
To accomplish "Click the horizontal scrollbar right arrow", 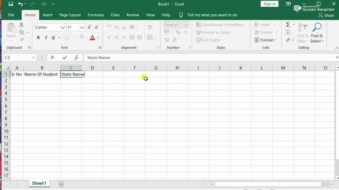I will 332,184.
